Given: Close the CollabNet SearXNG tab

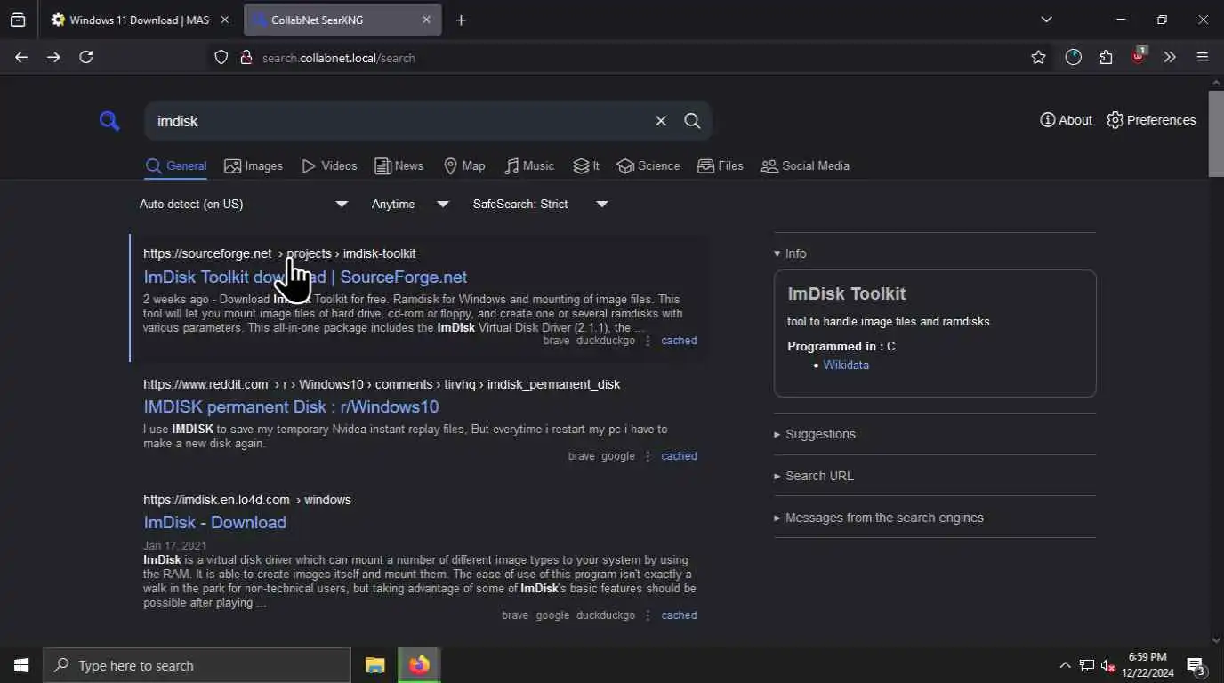Looking at the screenshot, I should [426, 20].
